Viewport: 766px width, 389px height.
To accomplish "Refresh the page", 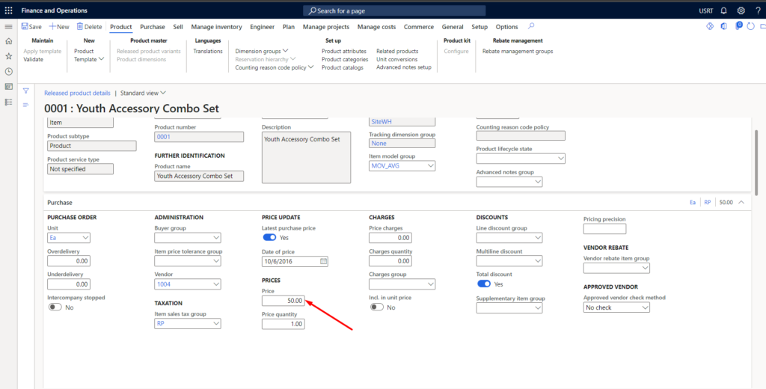I will coord(751,26).
